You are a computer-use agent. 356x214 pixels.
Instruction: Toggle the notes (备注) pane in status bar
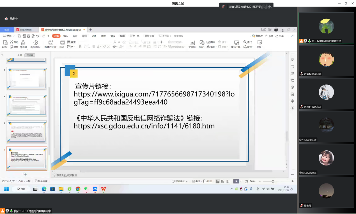tap(196, 181)
